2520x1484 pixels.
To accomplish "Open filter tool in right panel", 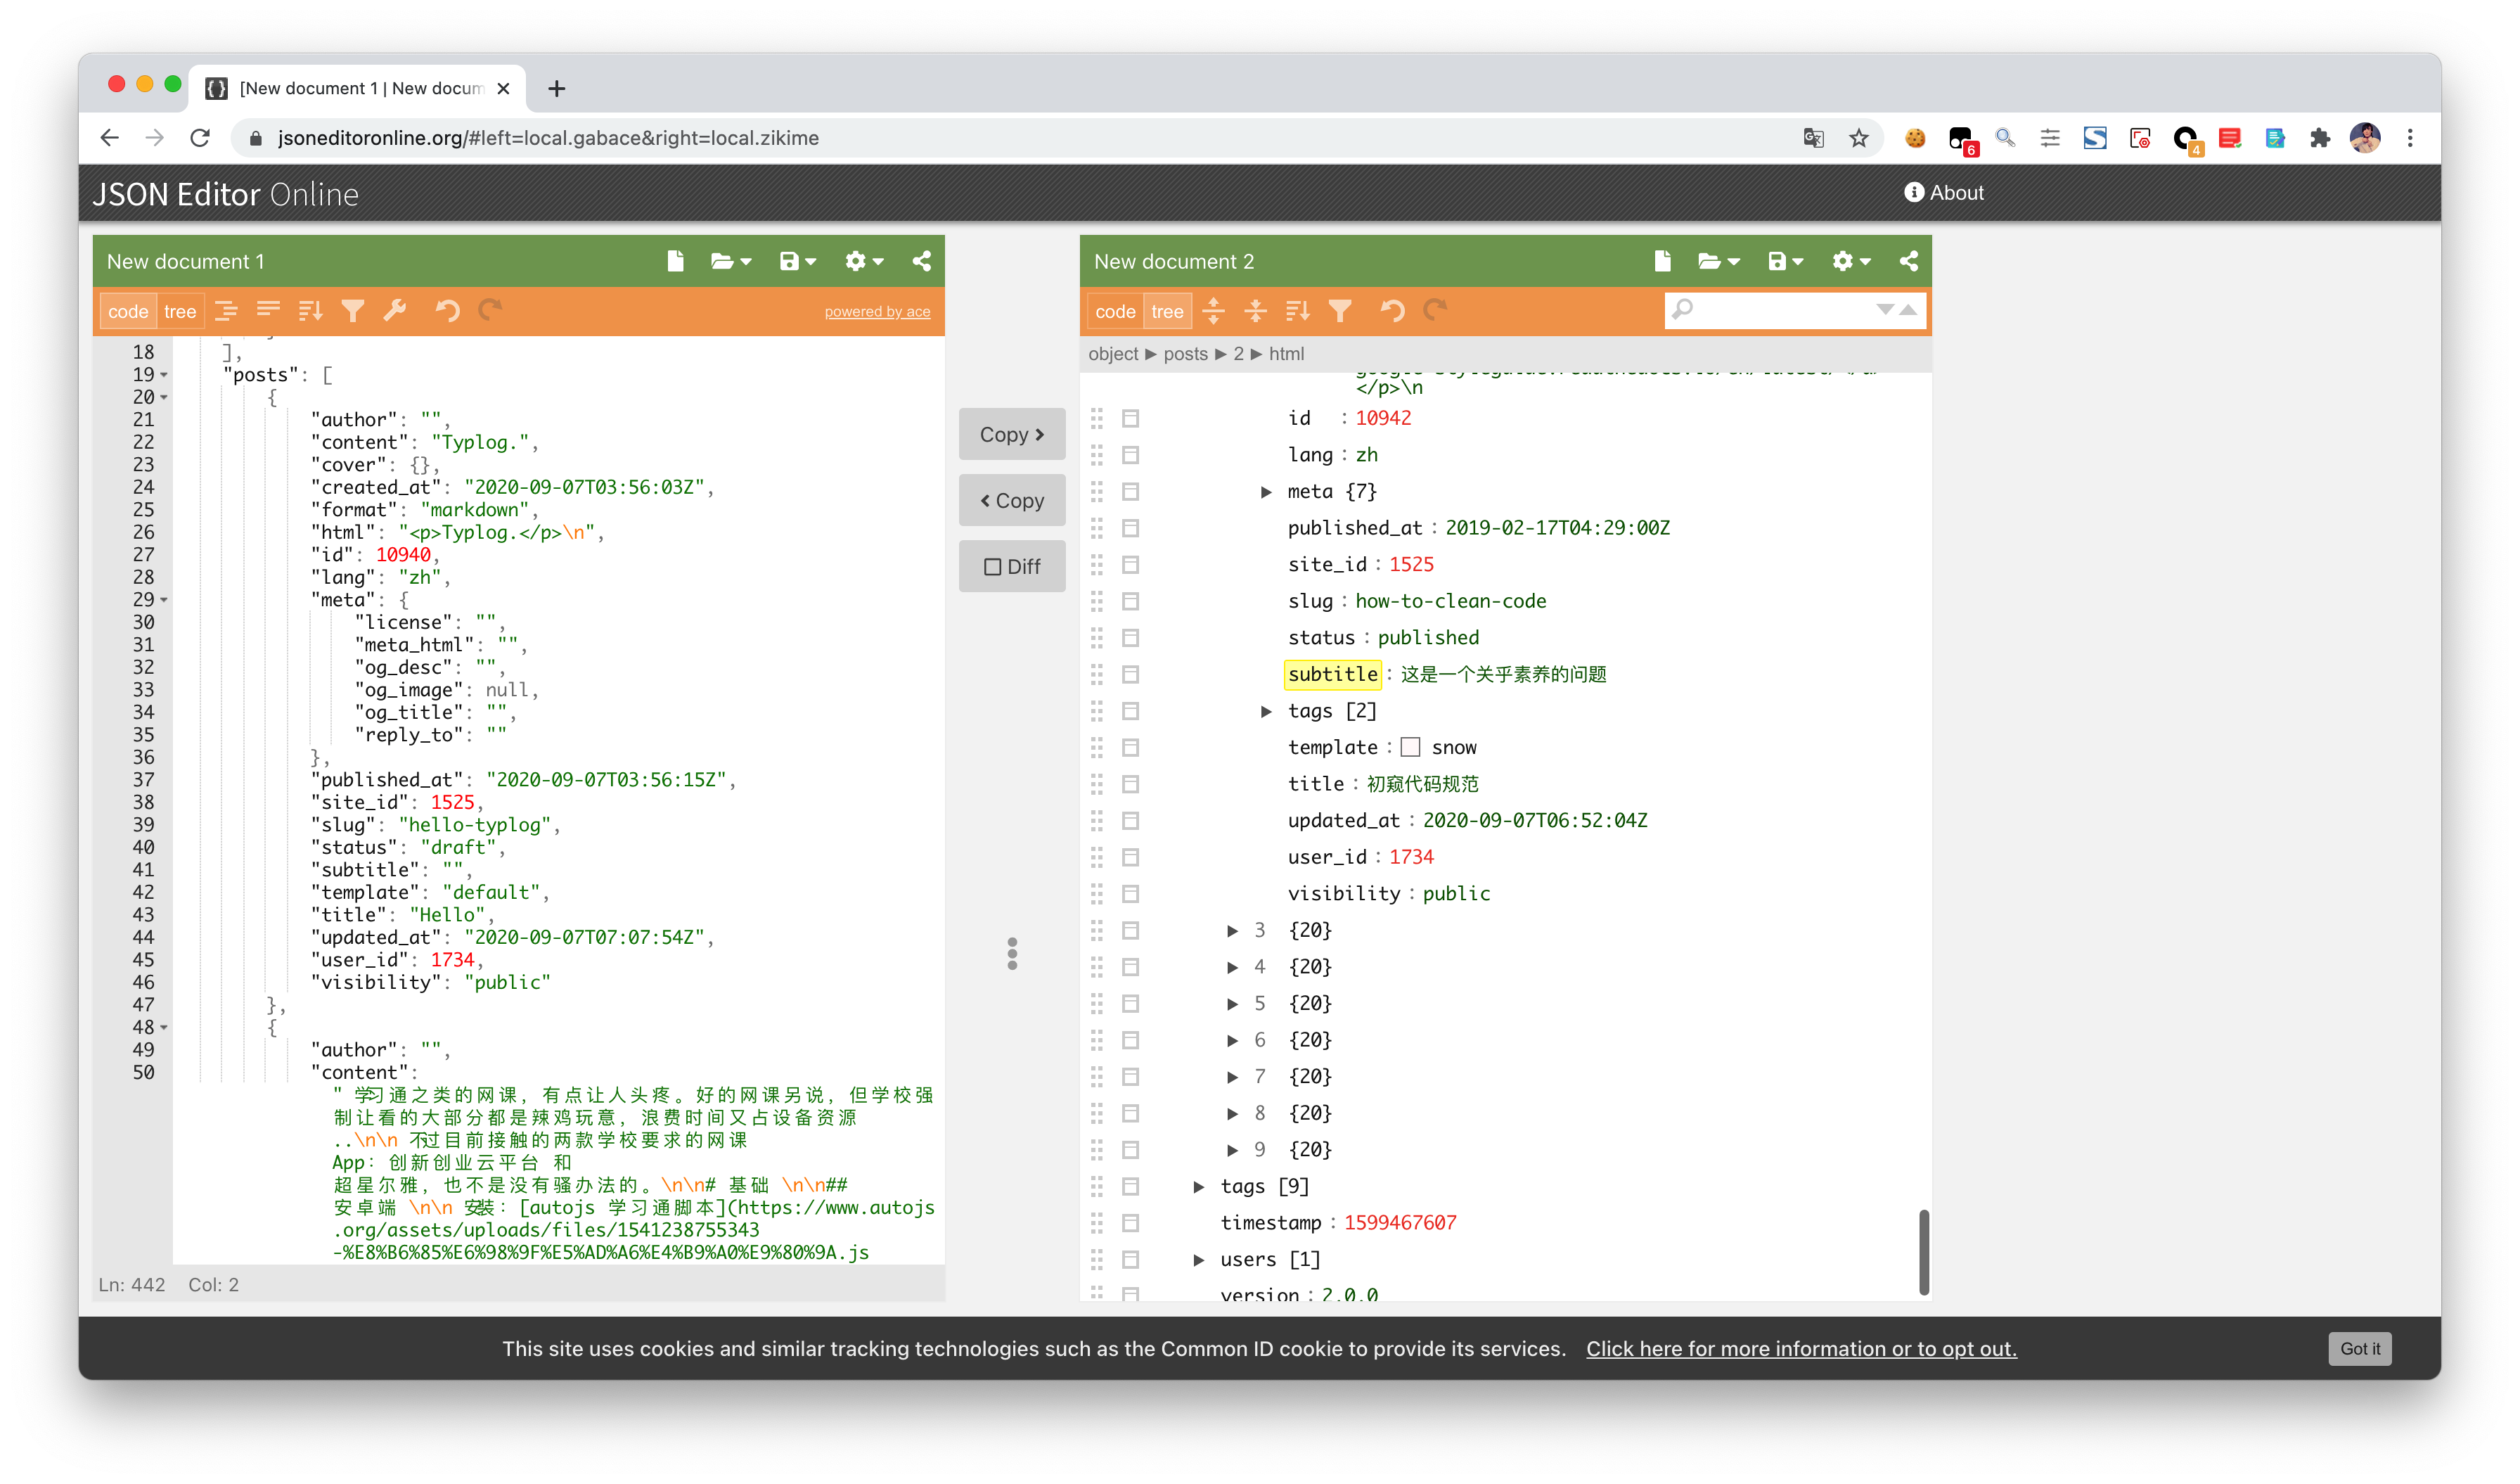I will [x=1340, y=311].
